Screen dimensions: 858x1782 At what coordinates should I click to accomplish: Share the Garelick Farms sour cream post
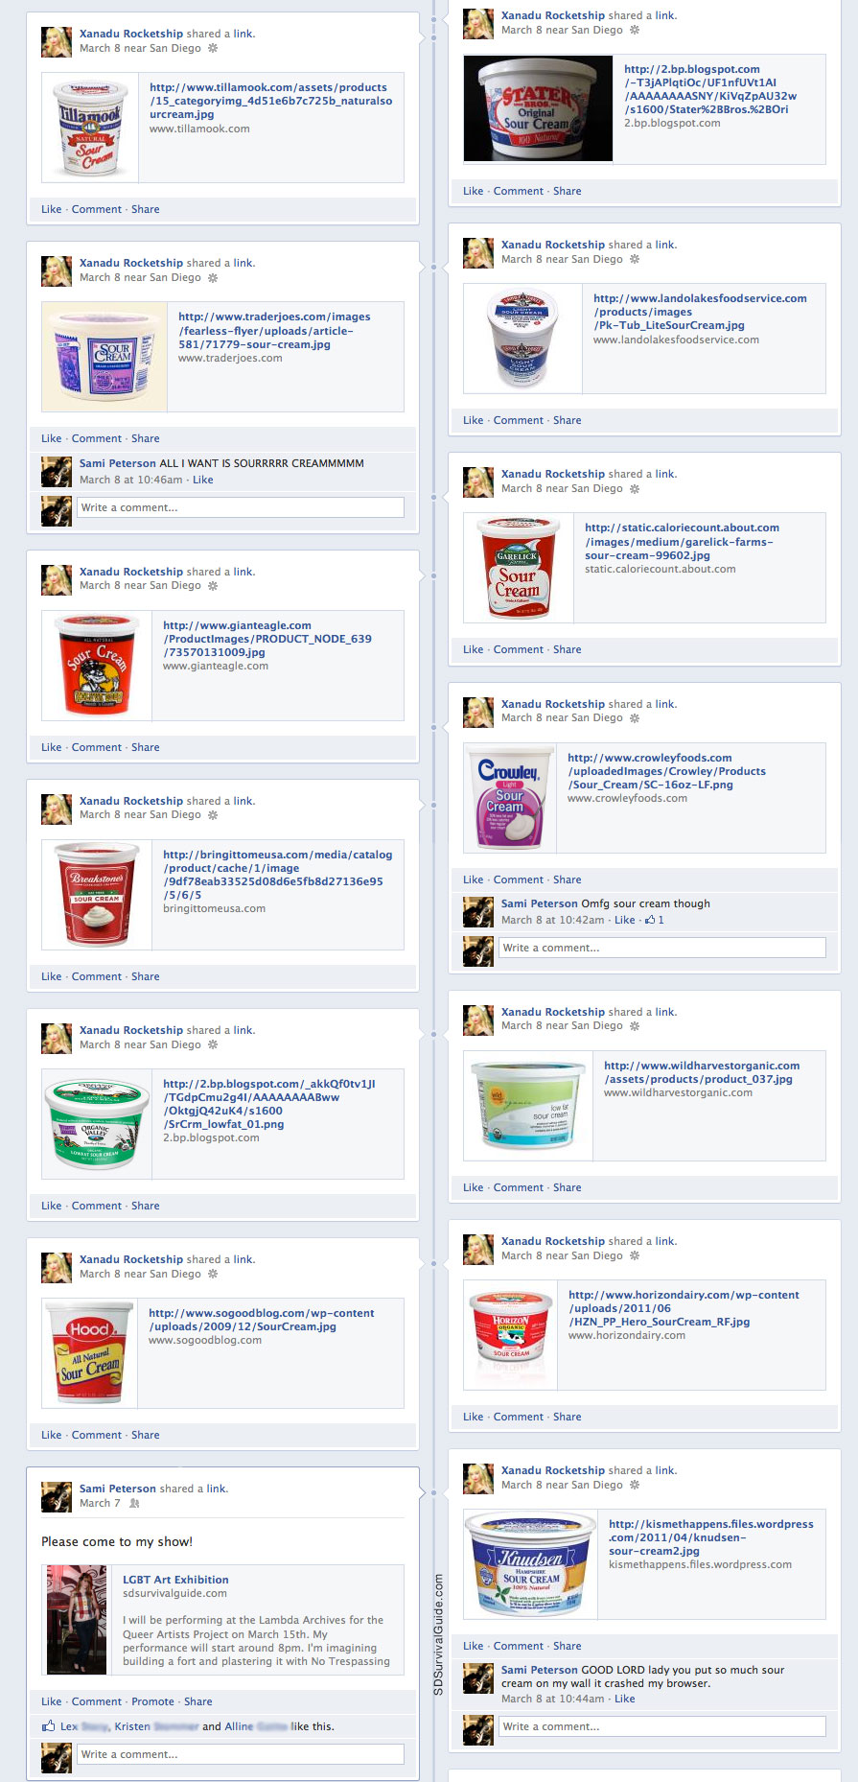[568, 649]
